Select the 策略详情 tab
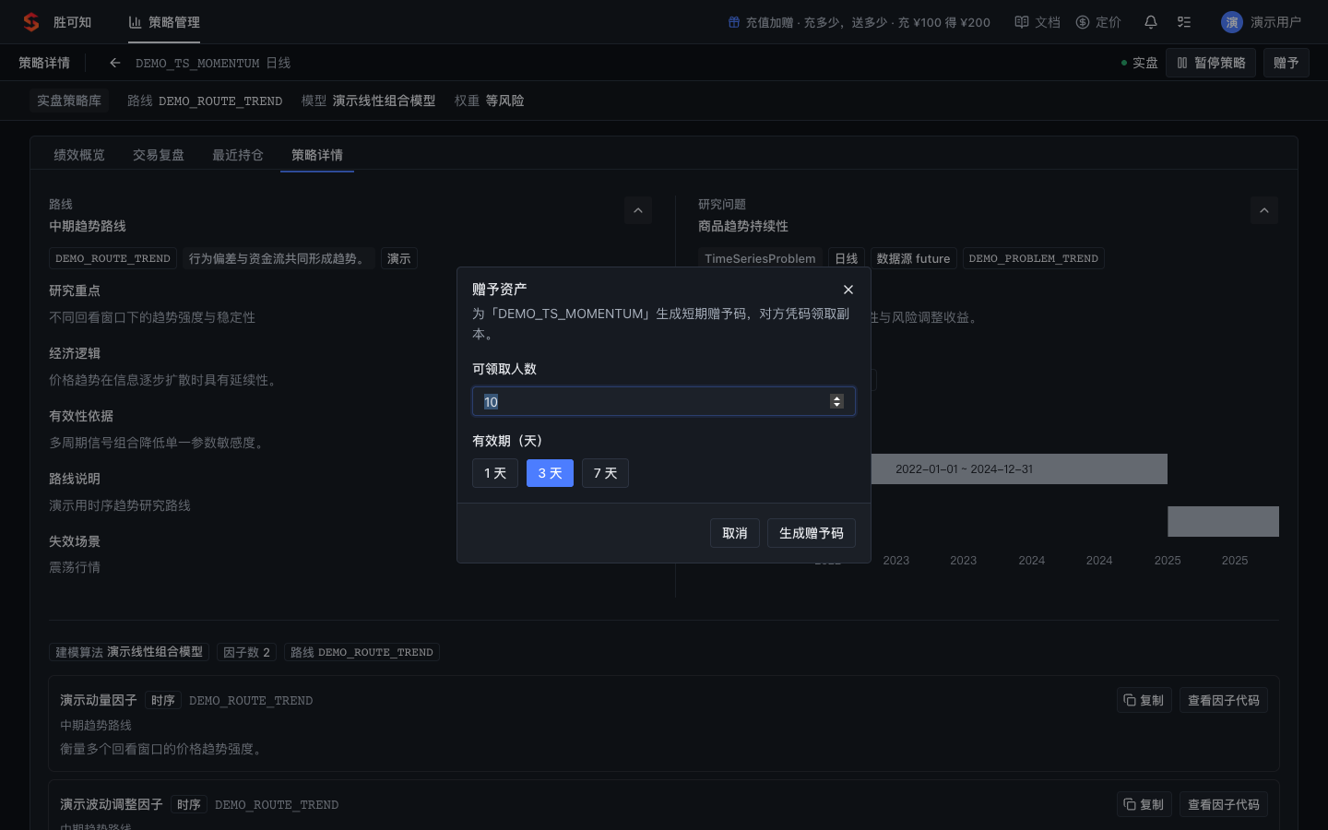Viewport: 1328px width, 830px height. tap(317, 155)
